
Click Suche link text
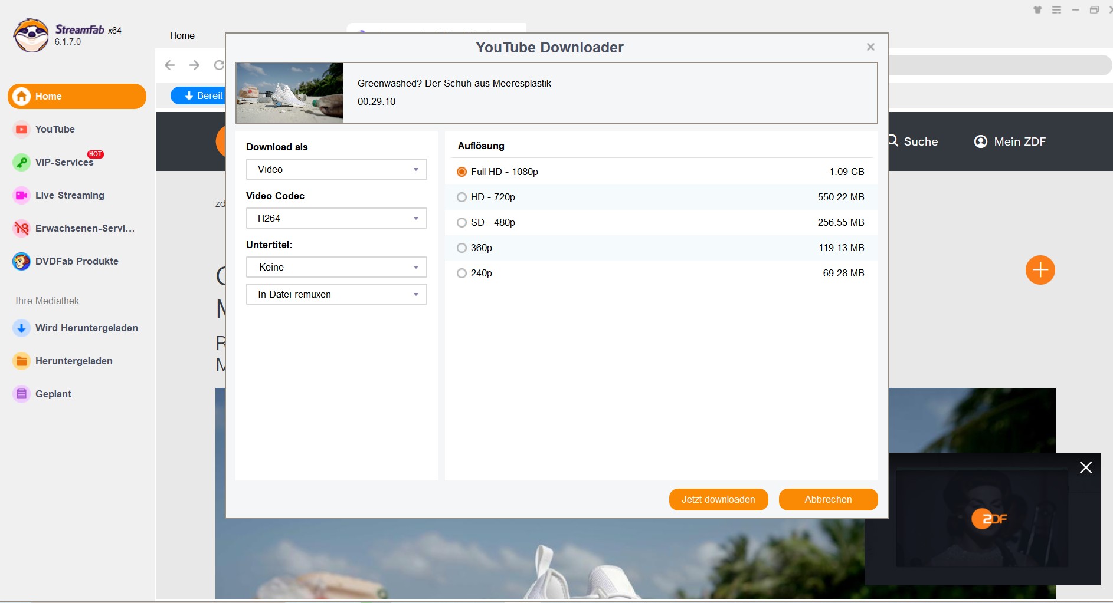click(921, 141)
